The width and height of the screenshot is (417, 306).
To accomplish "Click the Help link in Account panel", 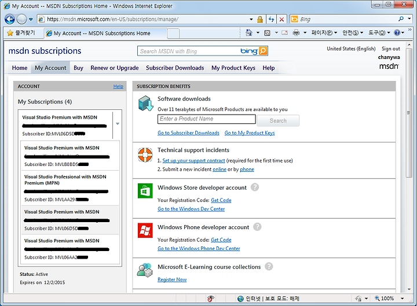I will 118,86.
